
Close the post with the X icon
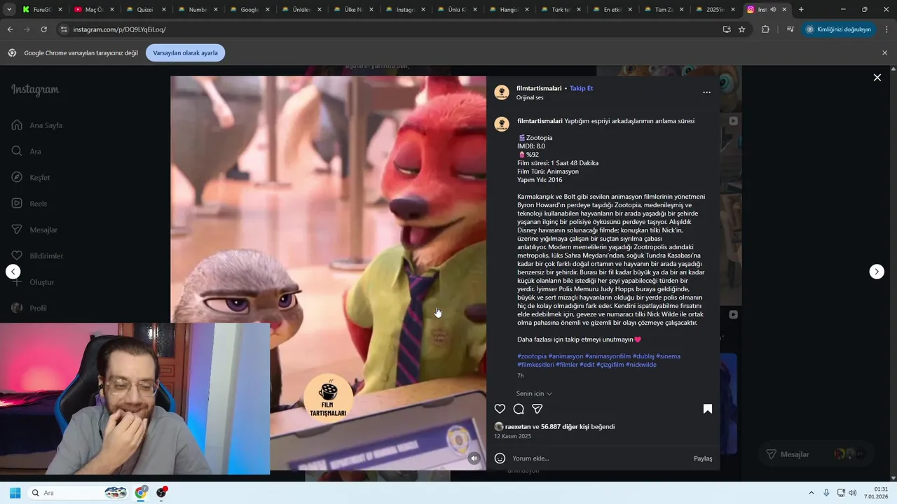tap(877, 78)
